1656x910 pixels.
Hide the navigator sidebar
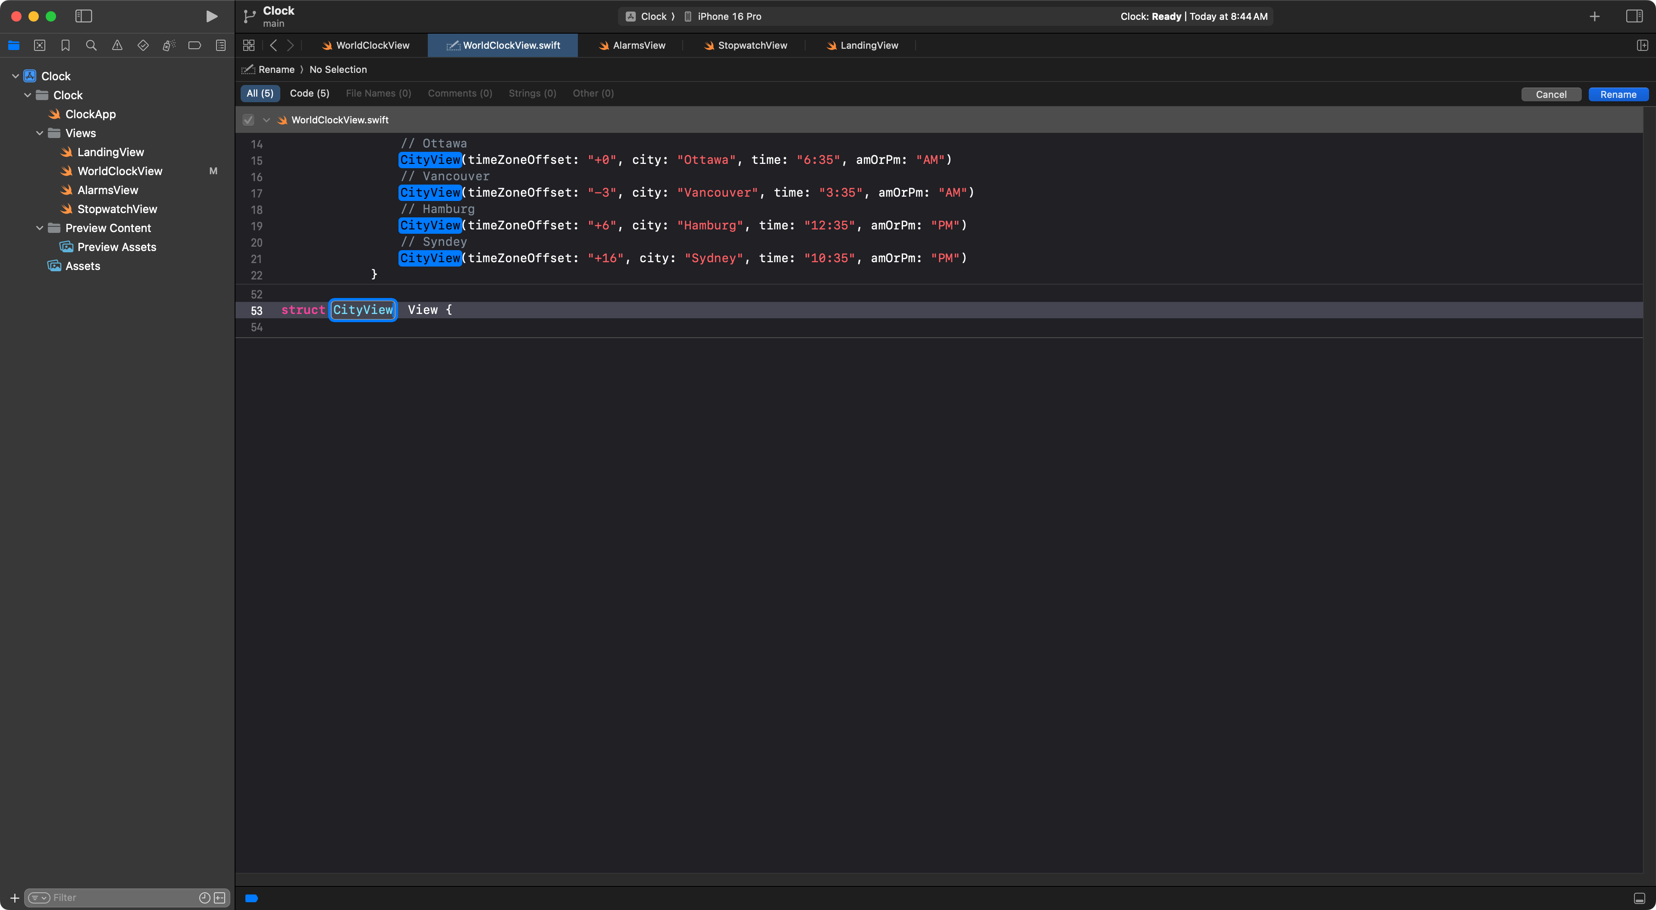click(84, 16)
